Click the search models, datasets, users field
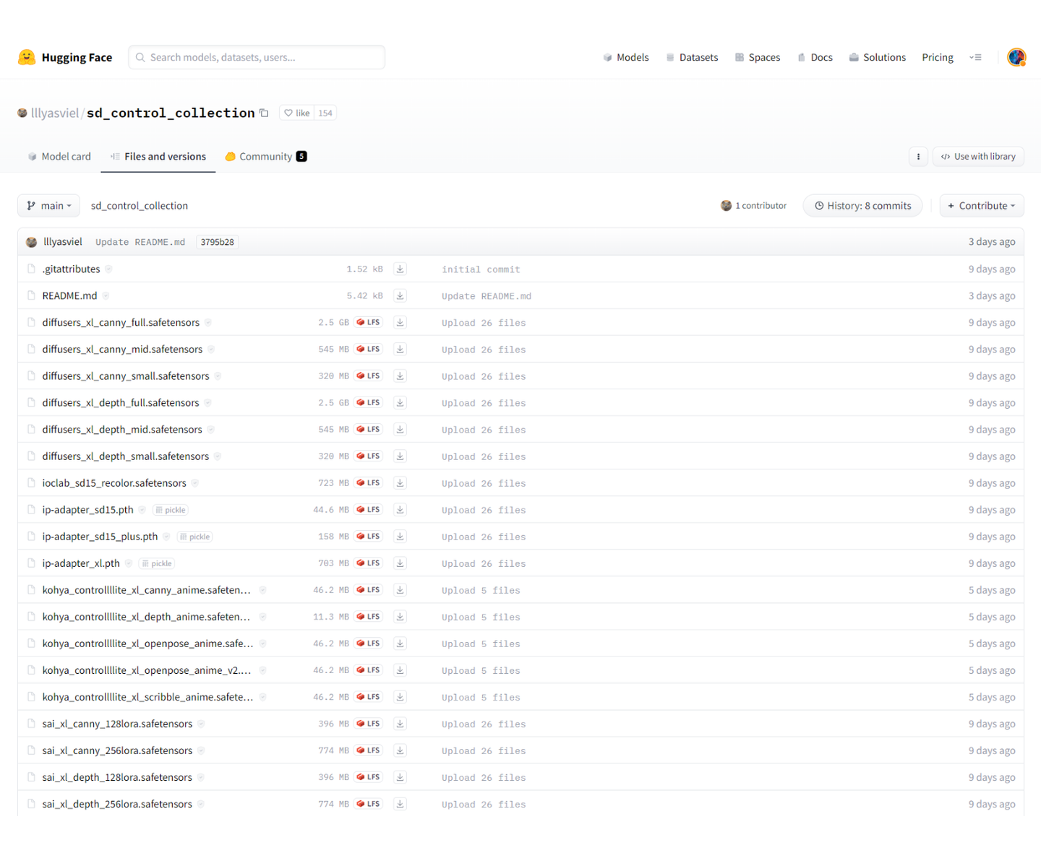 click(x=257, y=57)
